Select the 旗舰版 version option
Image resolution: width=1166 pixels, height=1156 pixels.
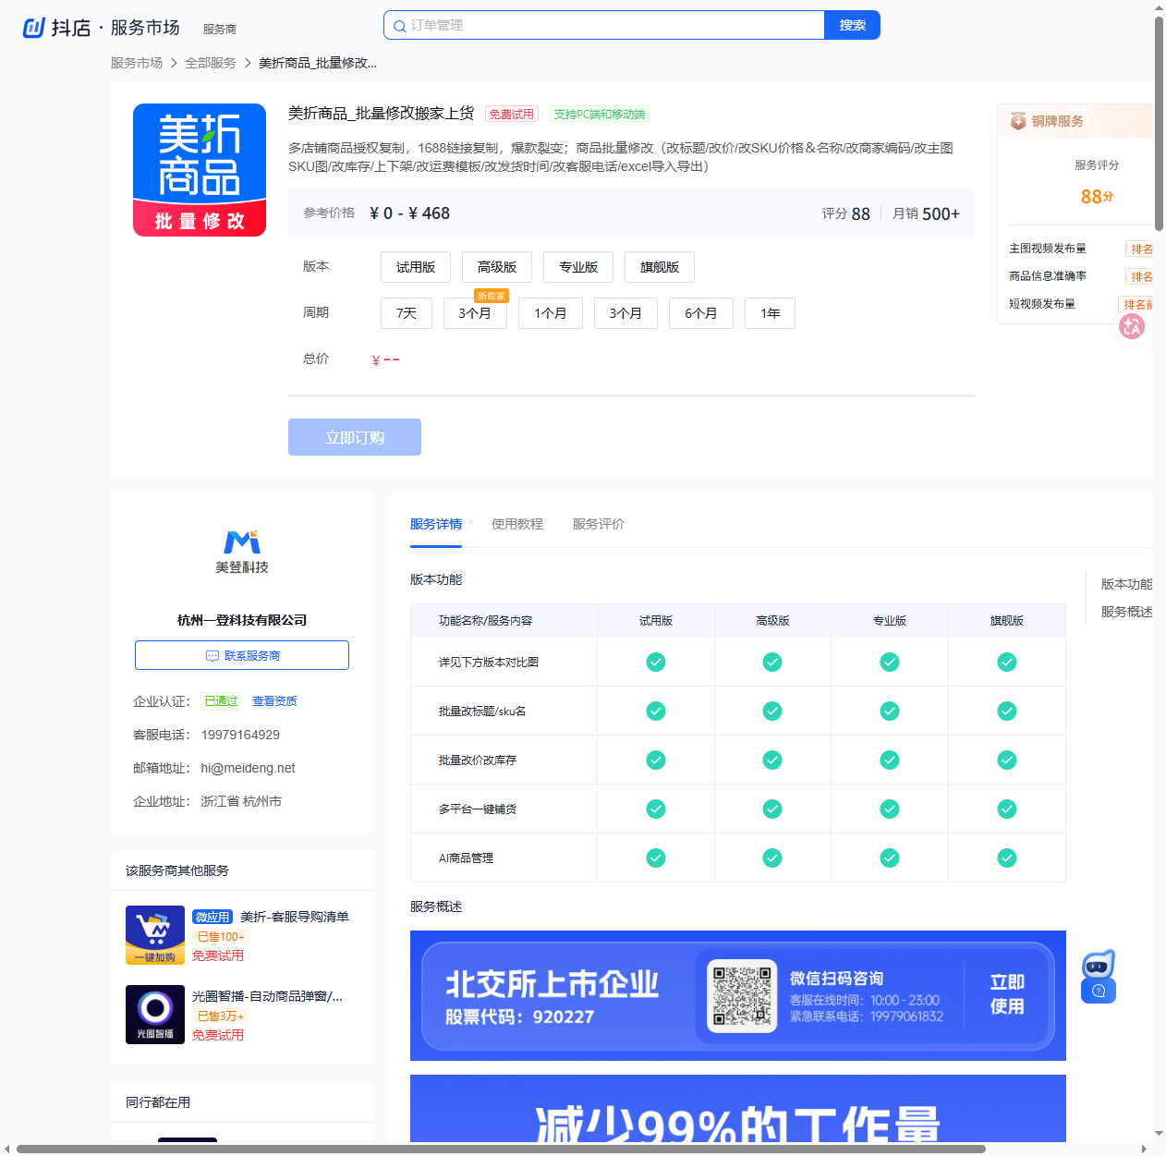[660, 267]
